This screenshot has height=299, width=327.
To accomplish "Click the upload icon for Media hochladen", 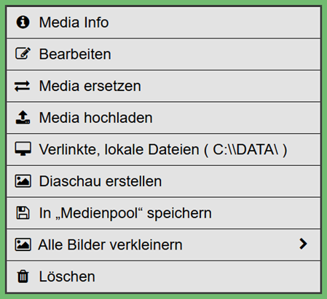I will (x=23, y=117).
